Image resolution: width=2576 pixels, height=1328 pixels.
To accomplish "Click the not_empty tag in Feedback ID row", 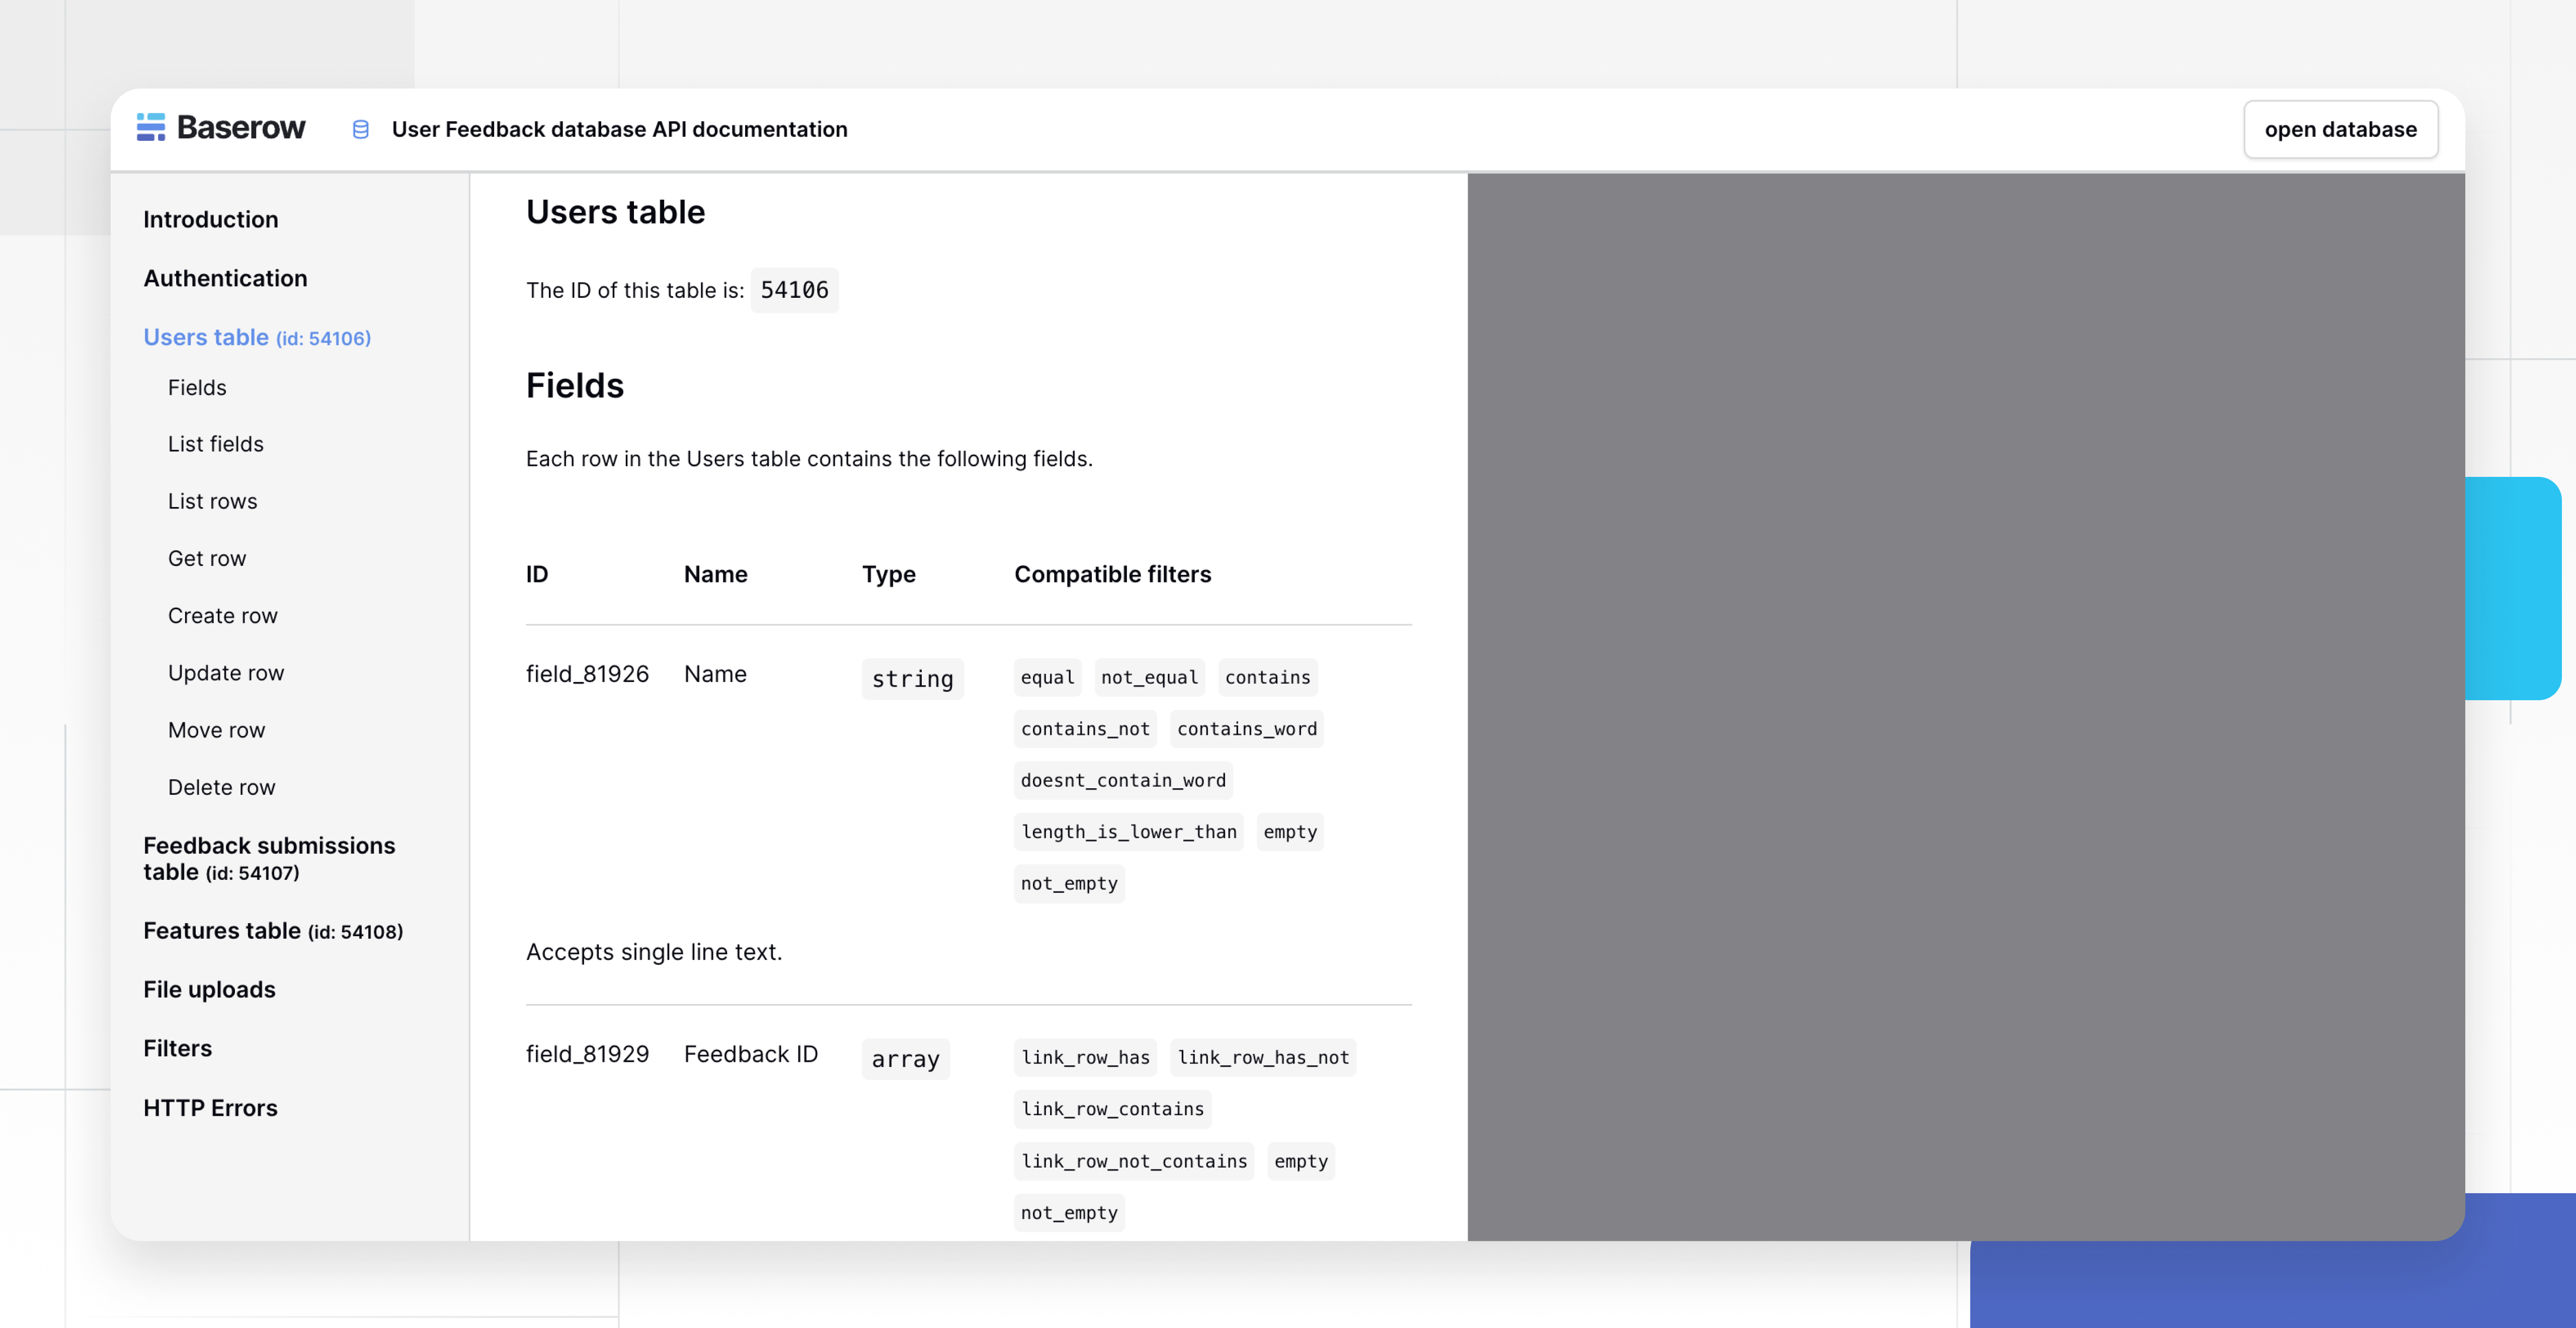I will pos(1069,1212).
